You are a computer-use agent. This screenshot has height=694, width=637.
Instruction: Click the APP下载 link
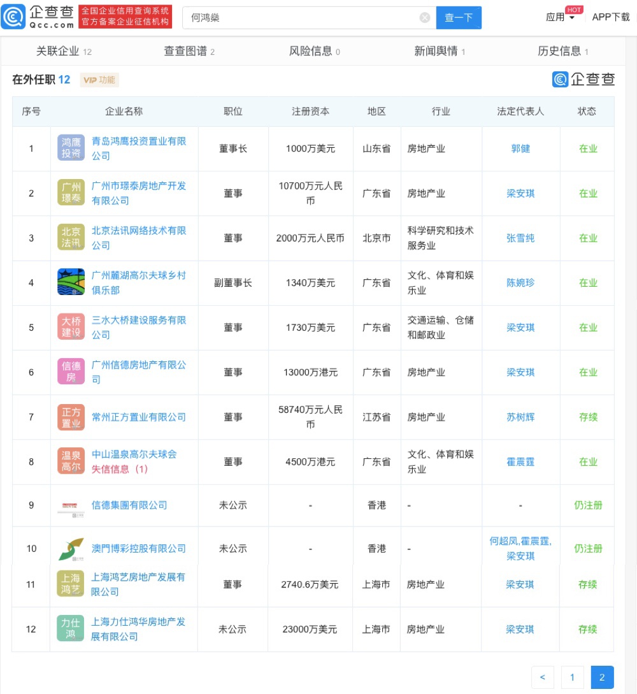coord(611,17)
